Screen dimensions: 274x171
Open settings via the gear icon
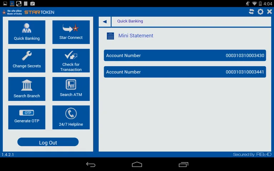(x=260, y=12)
